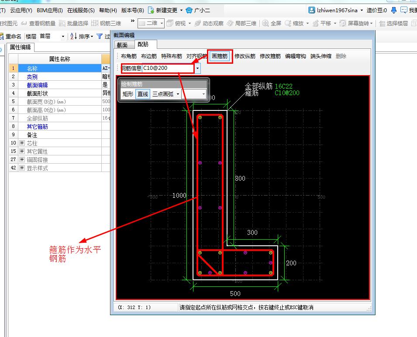The image size is (417, 337).
Task: Open the 帮助(H) menu
Action: pos(108,10)
